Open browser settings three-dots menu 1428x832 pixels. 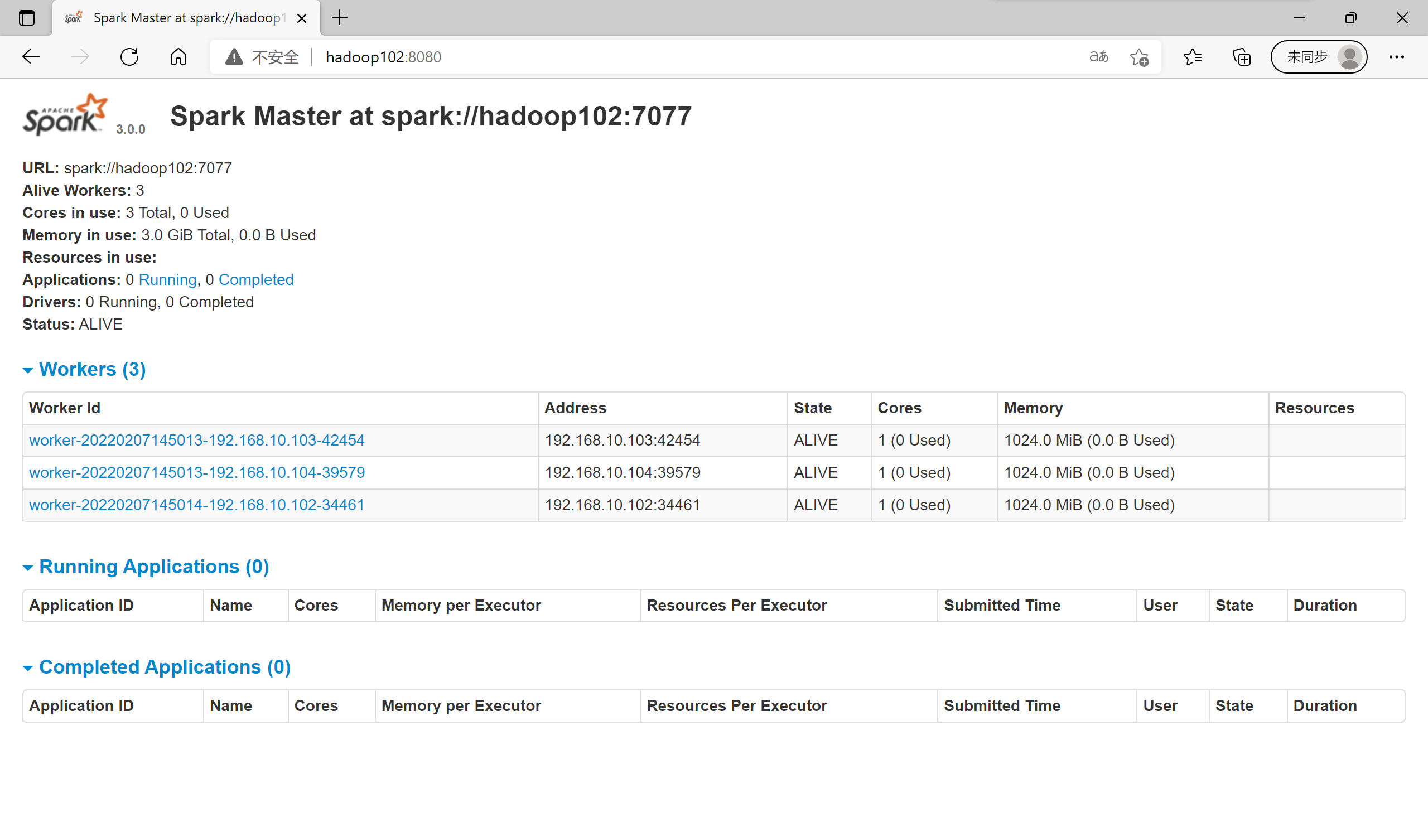tap(1396, 57)
